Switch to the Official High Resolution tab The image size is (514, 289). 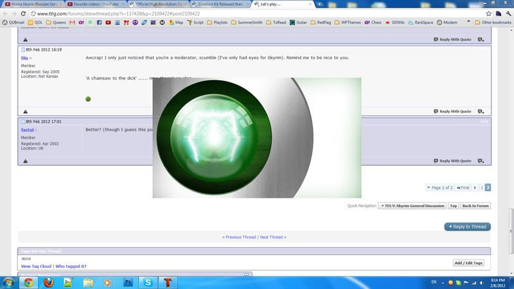157,4
